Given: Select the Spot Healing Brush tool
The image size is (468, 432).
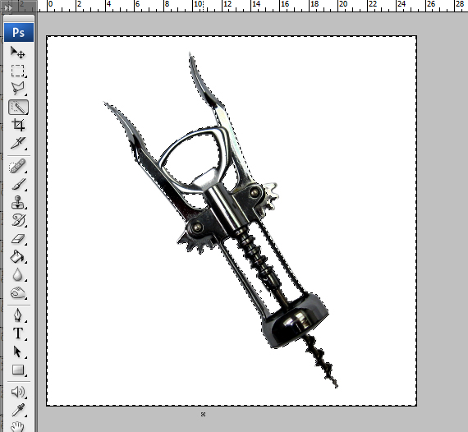Looking at the screenshot, I should coord(18,166).
